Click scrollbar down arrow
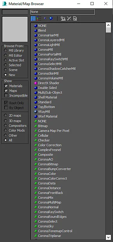 108,237
